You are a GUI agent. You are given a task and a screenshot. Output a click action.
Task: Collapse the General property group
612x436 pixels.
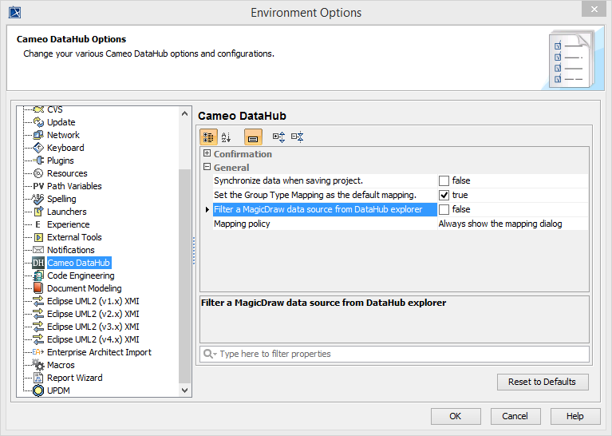click(x=207, y=168)
